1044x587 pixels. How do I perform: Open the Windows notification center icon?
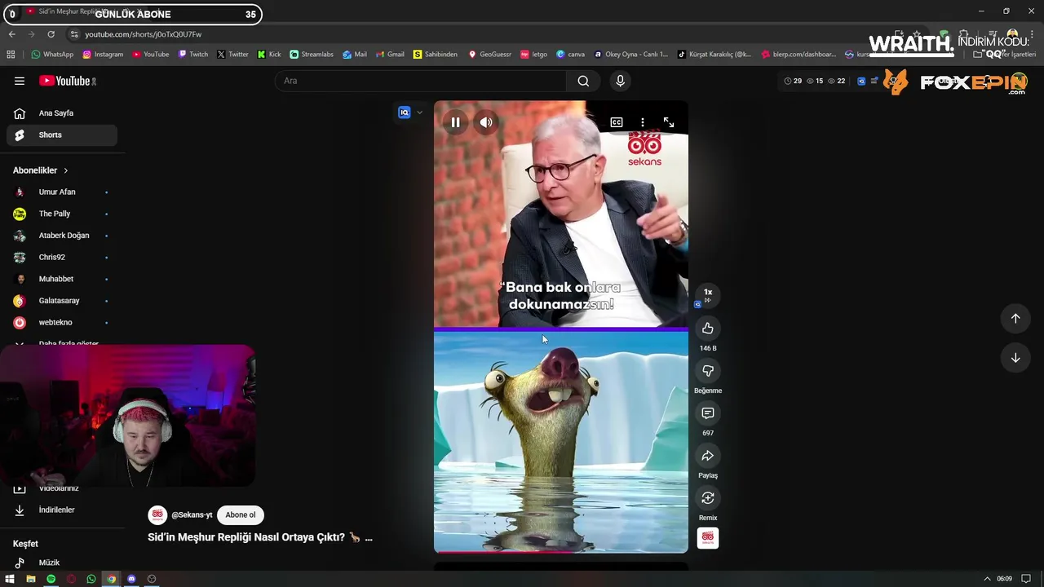(1026, 579)
